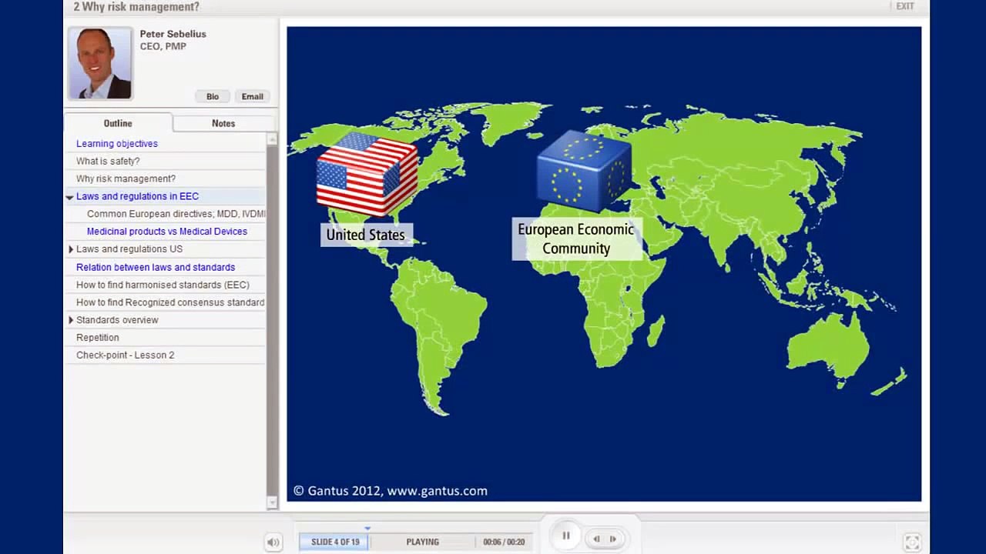
Task: Toggle full screen view icon
Action: [911, 542]
